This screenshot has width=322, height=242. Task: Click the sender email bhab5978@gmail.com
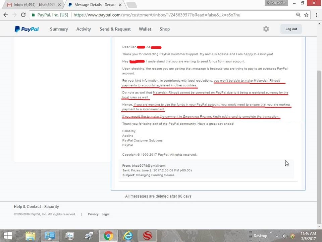tap(149, 166)
